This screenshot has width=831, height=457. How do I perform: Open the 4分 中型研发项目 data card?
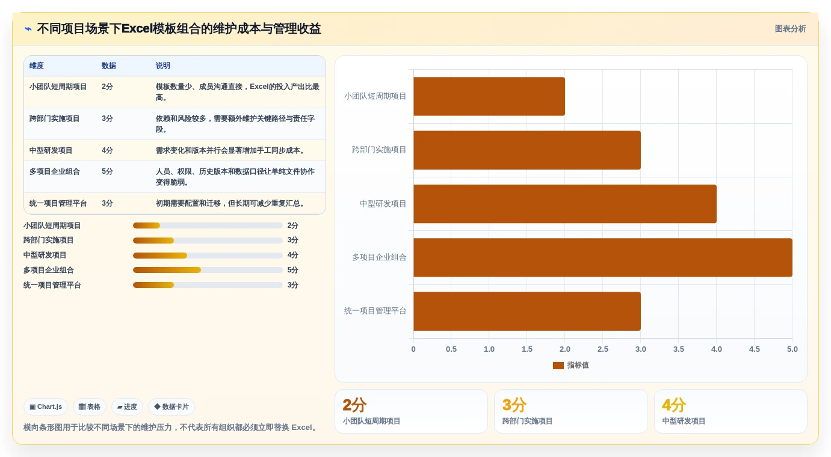(x=731, y=411)
